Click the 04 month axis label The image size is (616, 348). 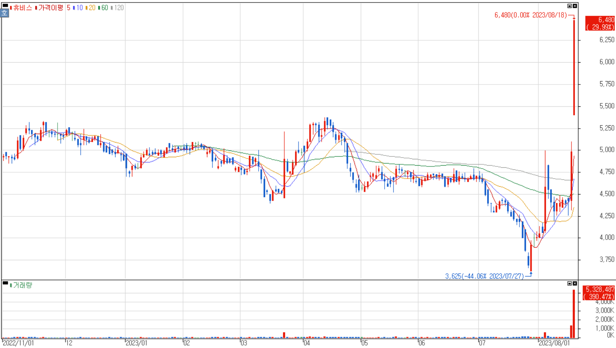click(307, 343)
